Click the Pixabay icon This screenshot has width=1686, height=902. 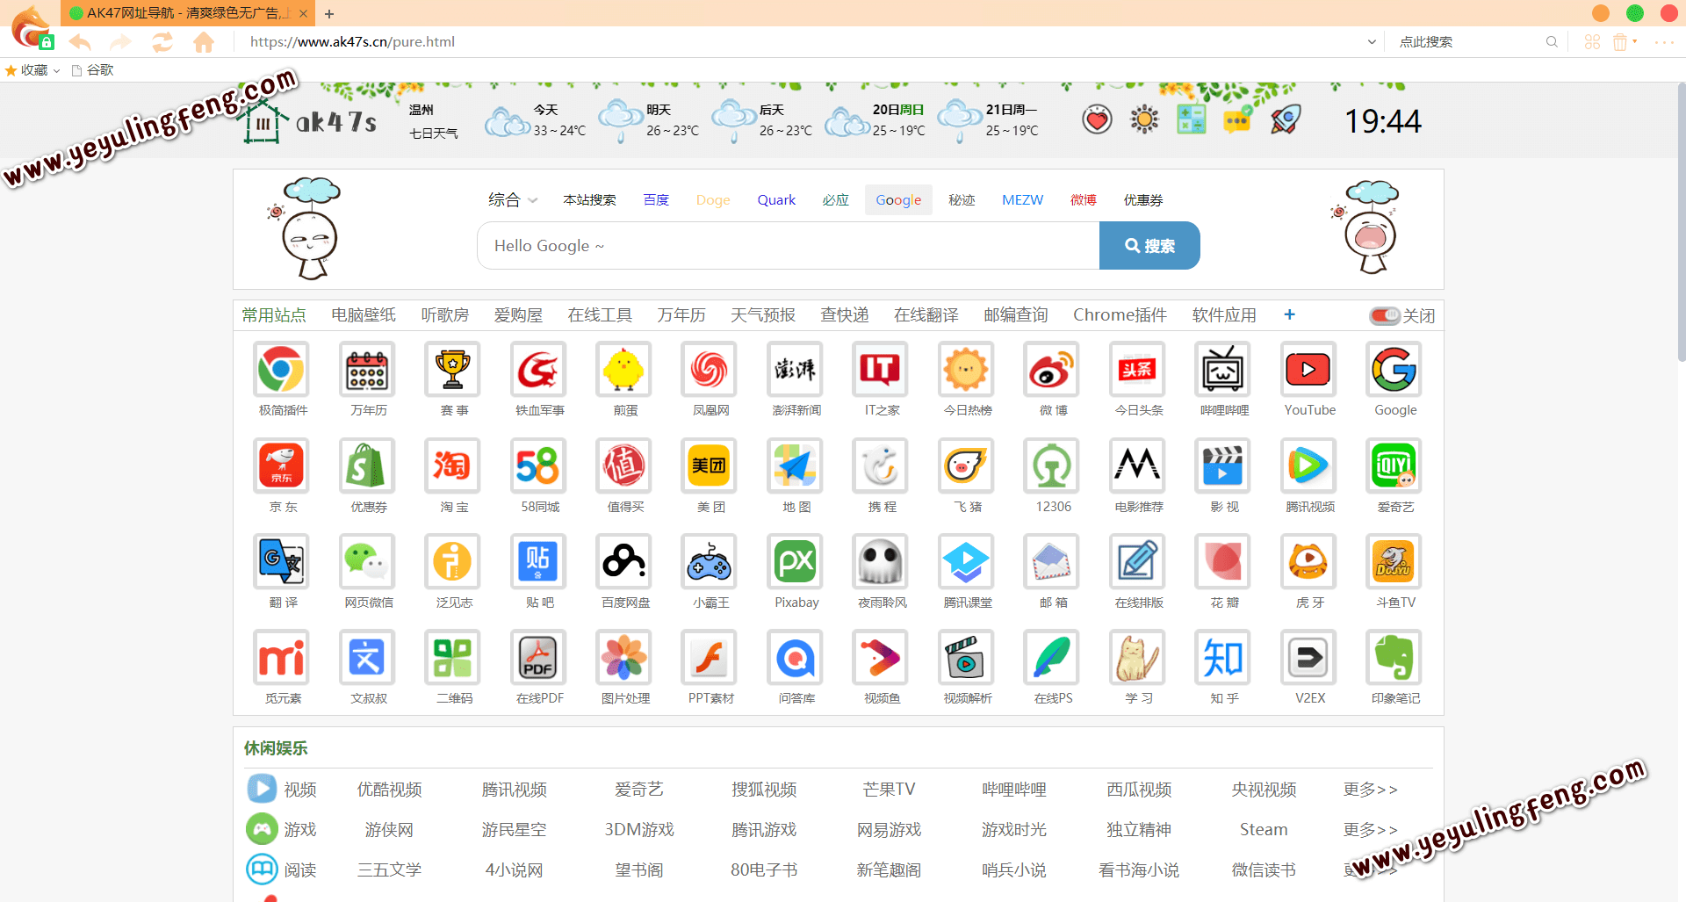click(795, 561)
